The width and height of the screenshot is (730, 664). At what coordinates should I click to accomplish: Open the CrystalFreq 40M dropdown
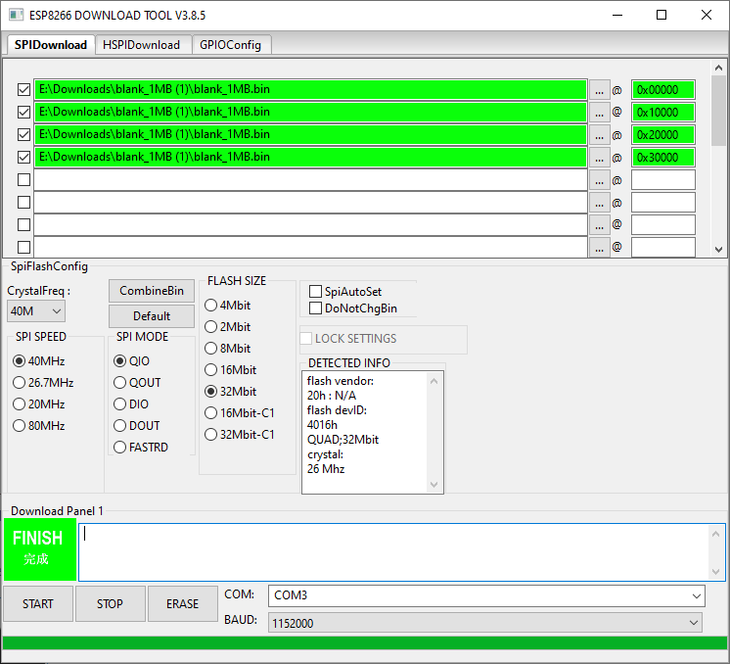click(36, 310)
